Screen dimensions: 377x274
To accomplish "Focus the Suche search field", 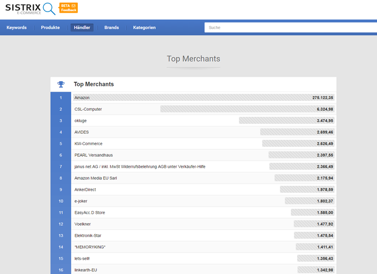I will coord(291,27).
